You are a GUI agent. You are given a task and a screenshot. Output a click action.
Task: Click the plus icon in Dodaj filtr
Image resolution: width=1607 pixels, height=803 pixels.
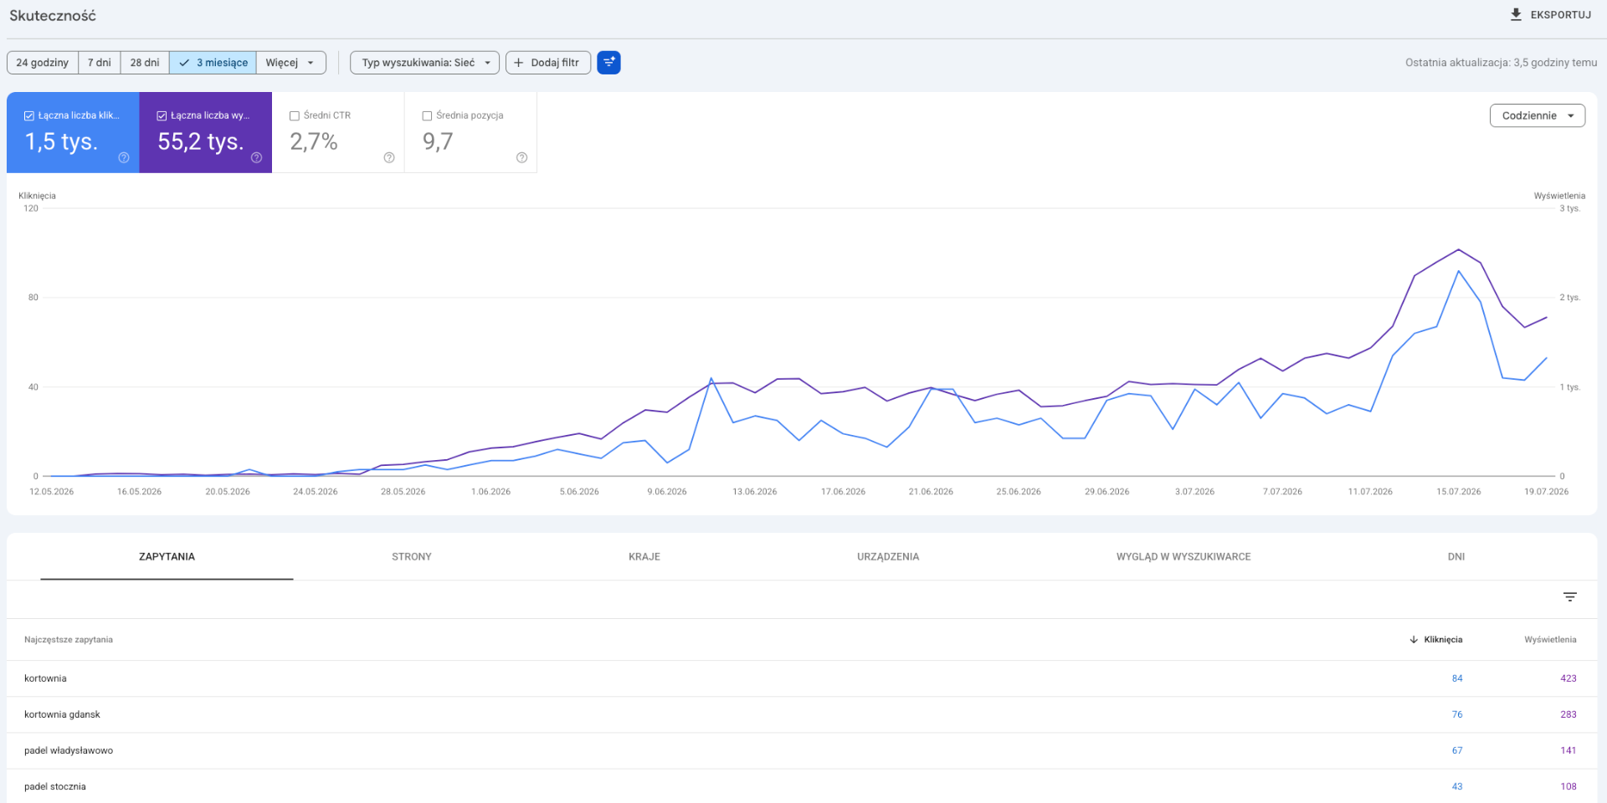click(x=519, y=63)
